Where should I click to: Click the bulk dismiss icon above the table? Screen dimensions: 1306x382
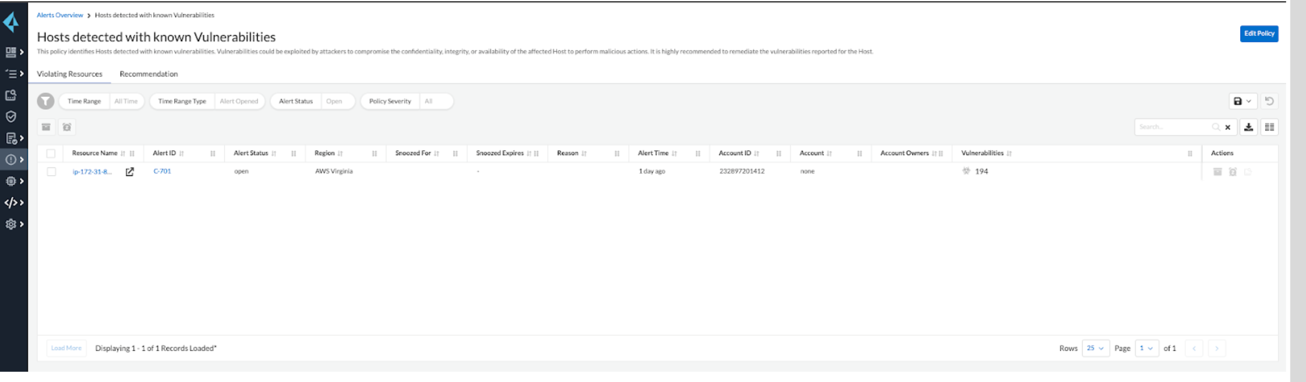(x=46, y=127)
